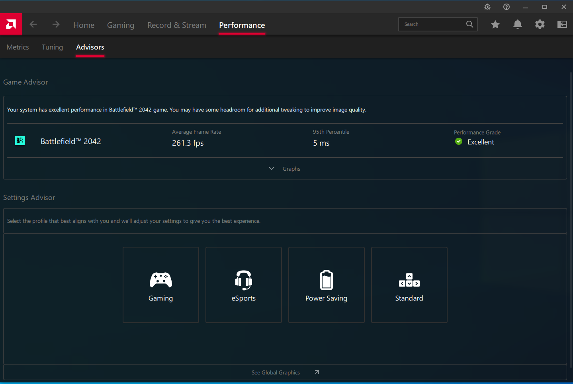Select the Performance tab
This screenshot has height=384, width=573.
[x=242, y=25]
